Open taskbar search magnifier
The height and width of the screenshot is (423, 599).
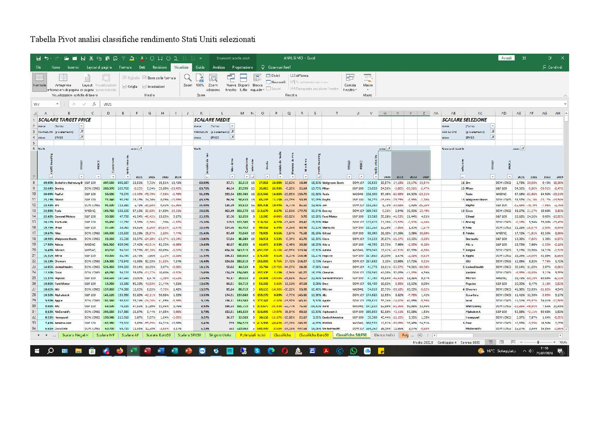[51, 351]
